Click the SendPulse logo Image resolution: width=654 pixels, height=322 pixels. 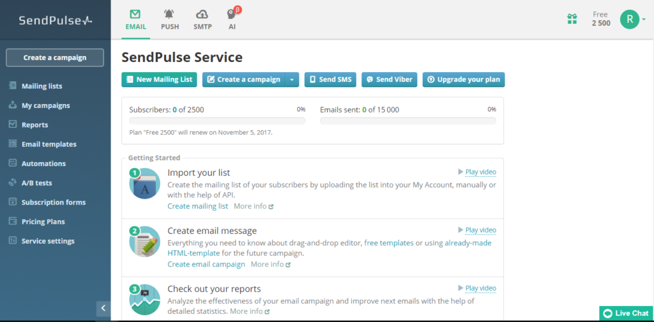pos(56,20)
